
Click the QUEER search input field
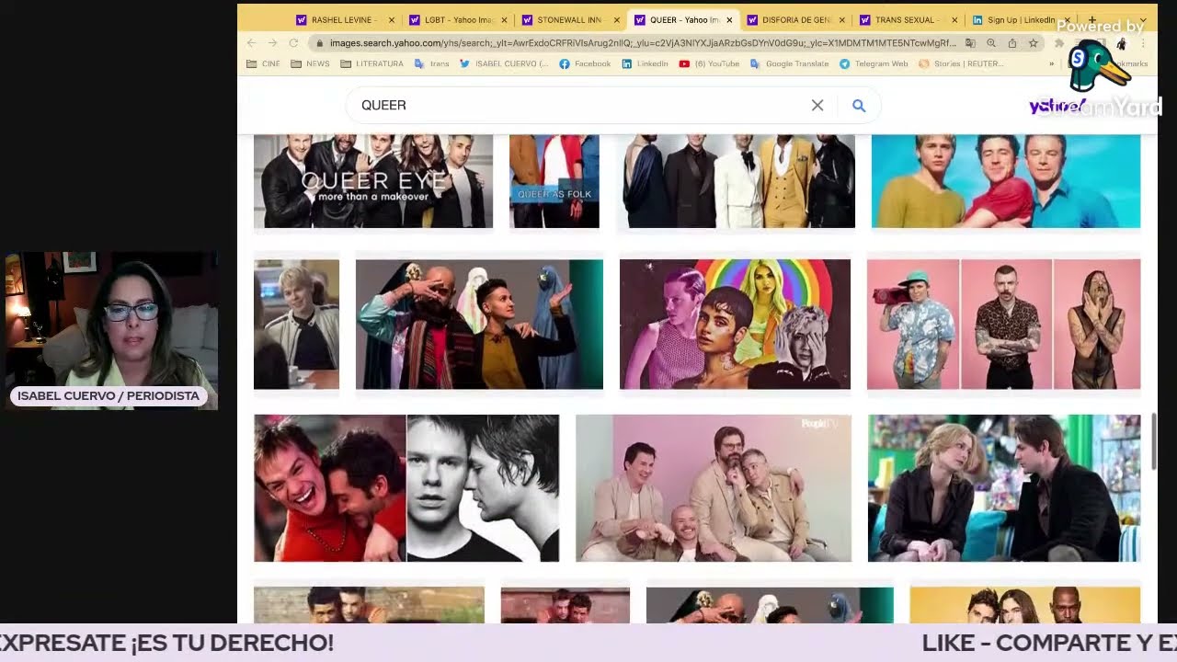point(579,105)
